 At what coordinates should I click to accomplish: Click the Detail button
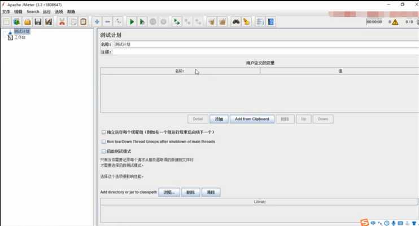click(x=198, y=119)
